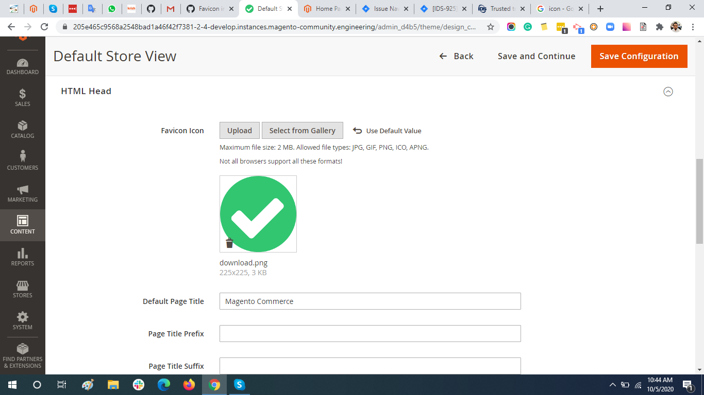Viewport: 704px width, 395px height.
Task: Collapse the HTML Head section
Action: [x=668, y=91]
